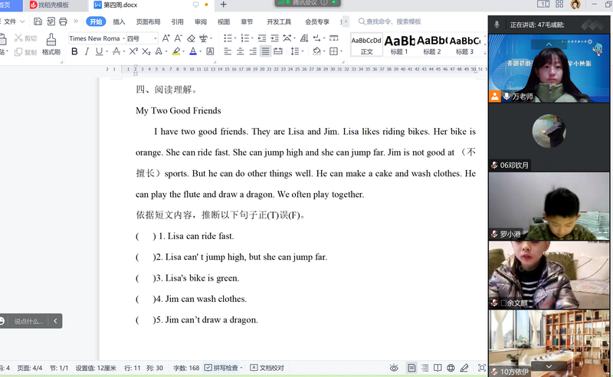
Task: Click the font color A swatch
Action: click(x=191, y=51)
